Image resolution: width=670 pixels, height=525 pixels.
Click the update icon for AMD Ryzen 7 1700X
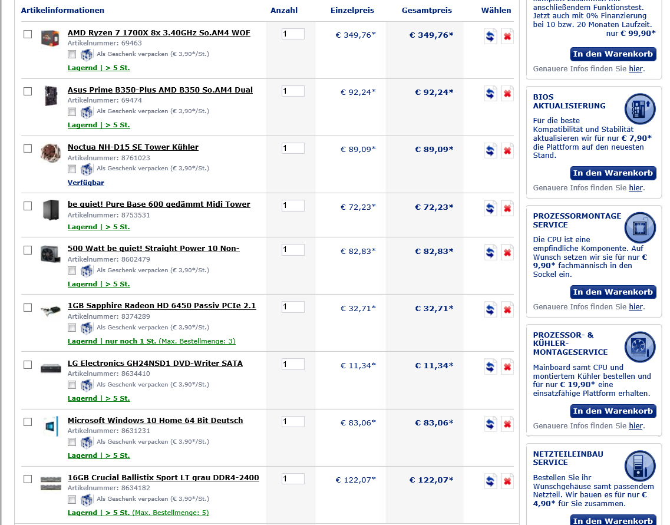[490, 37]
